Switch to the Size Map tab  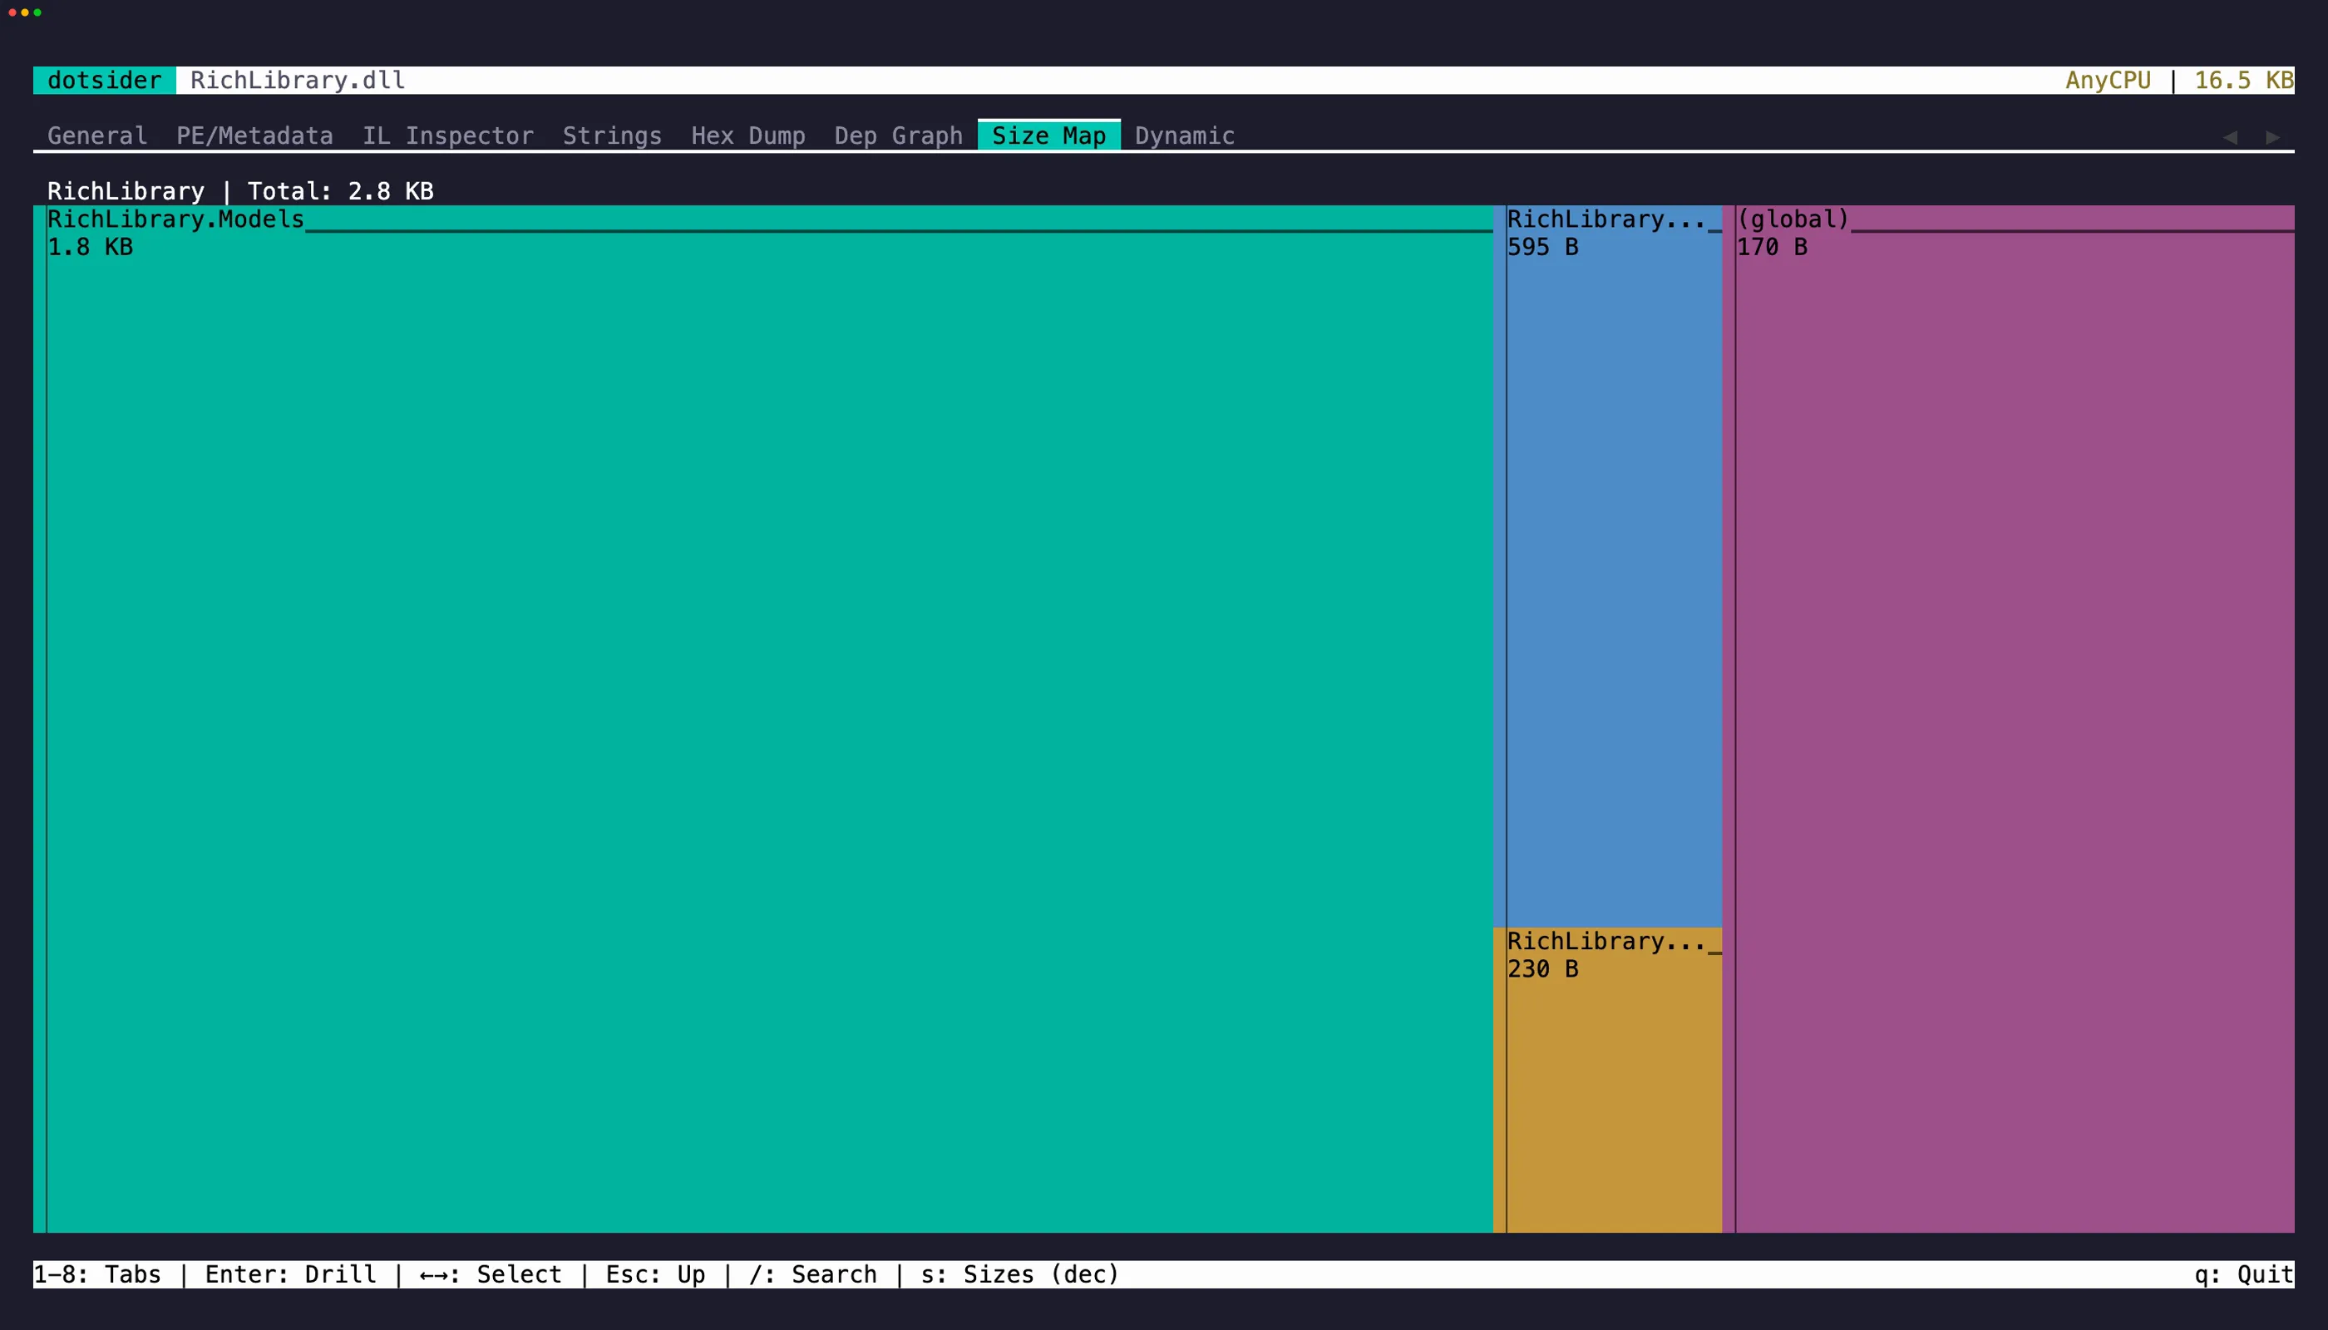tap(1048, 135)
